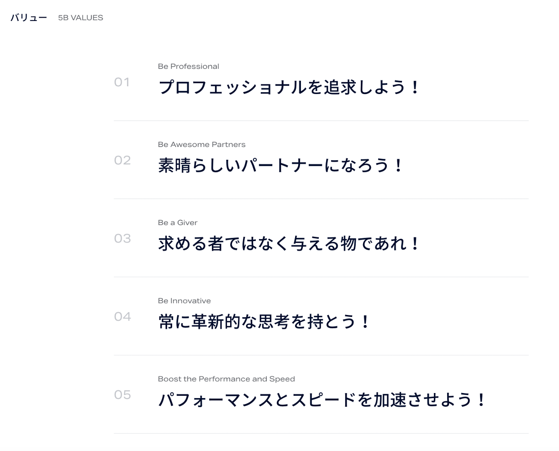
Task: Click the number 02 marker
Action: (122, 160)
